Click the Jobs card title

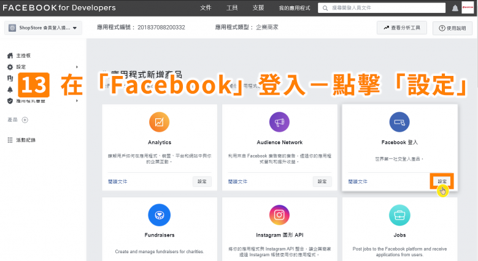(x=399, y=235)
